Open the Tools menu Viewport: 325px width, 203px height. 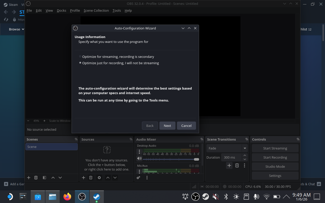coord(117,10)
